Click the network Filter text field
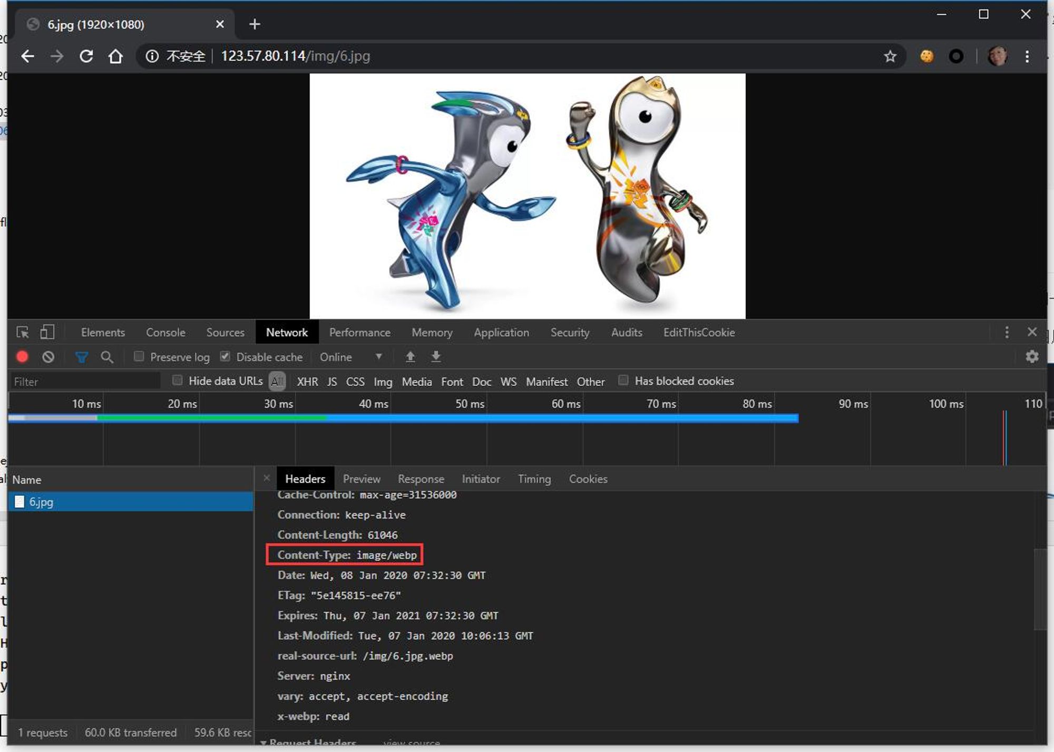 click(85, 381)
